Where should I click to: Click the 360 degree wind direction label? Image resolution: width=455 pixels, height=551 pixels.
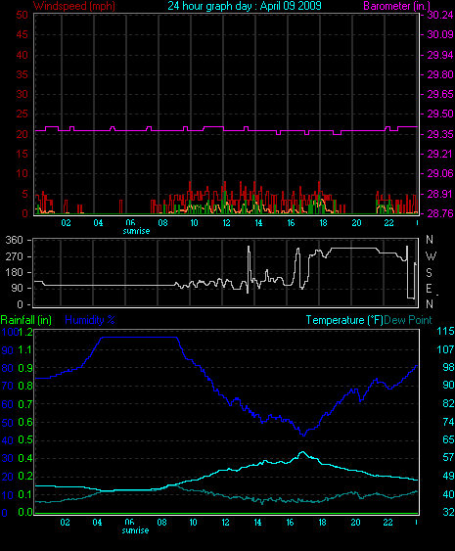tap(14, 240)
